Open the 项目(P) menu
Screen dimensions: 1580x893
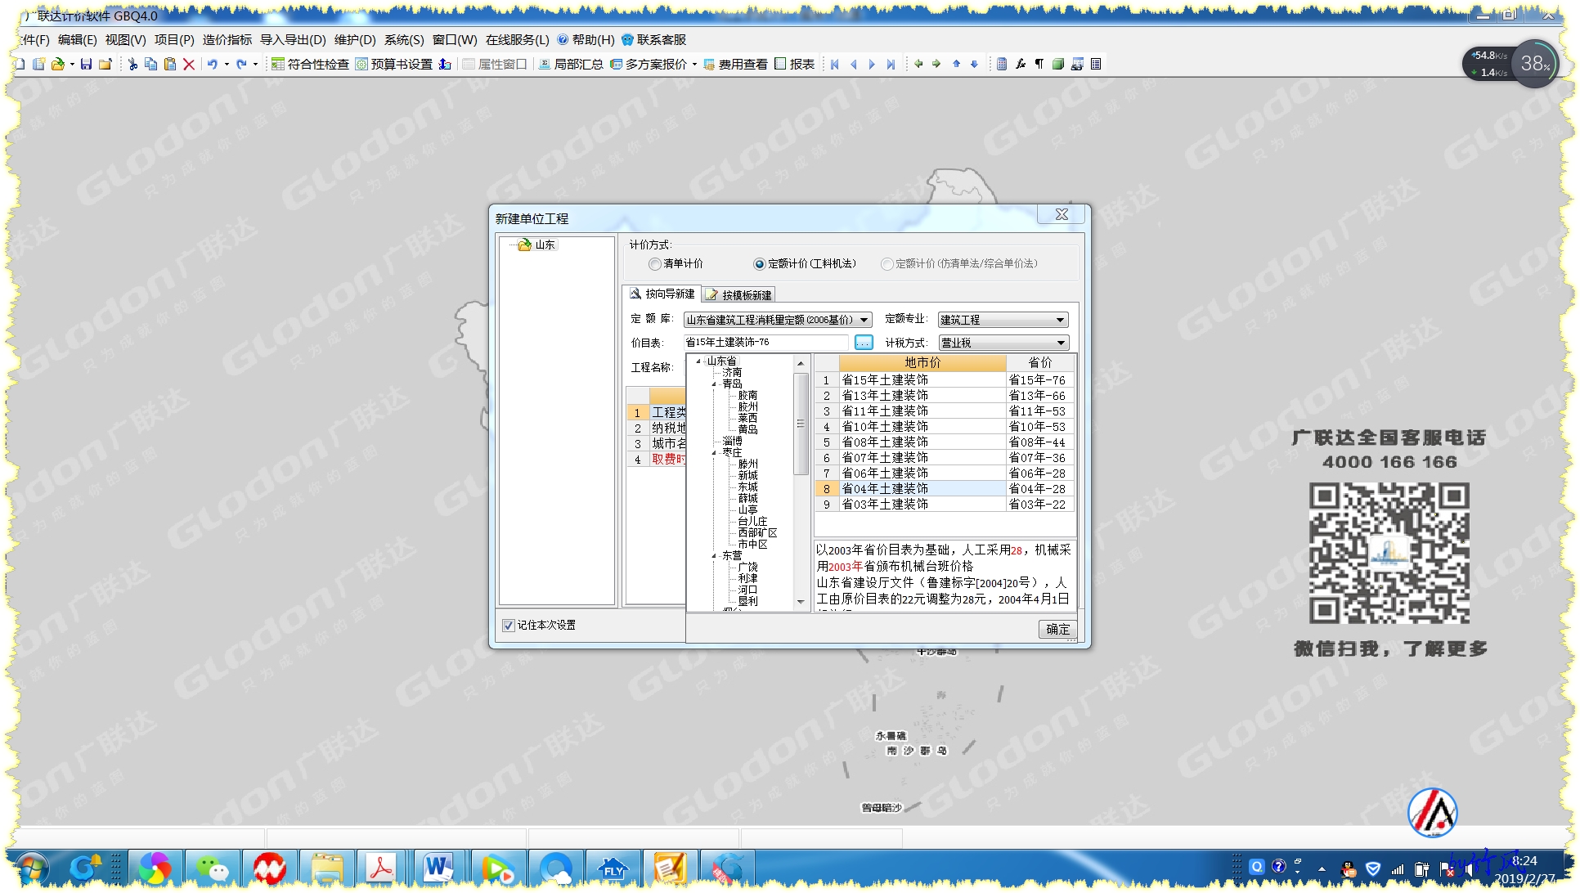[x=174, y=39]
